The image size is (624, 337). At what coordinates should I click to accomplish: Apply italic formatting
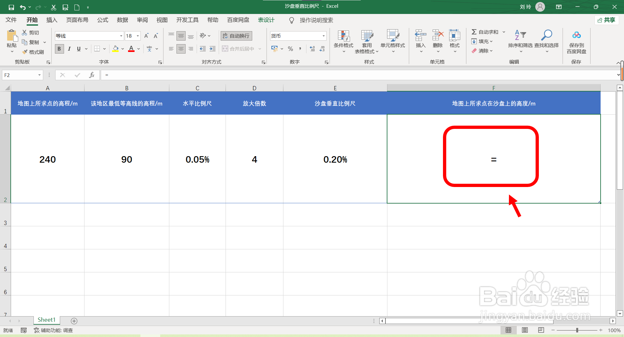click(x=69, y=49)
